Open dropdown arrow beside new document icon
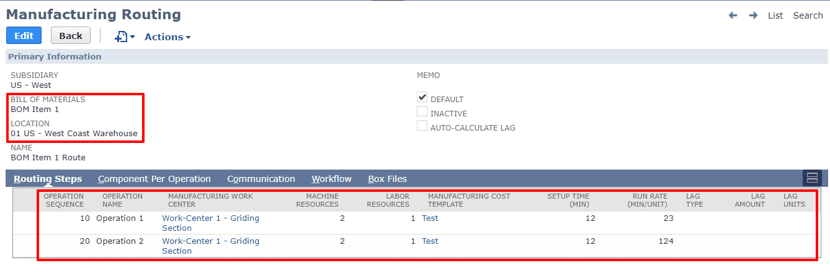 [x=132, y=38]
